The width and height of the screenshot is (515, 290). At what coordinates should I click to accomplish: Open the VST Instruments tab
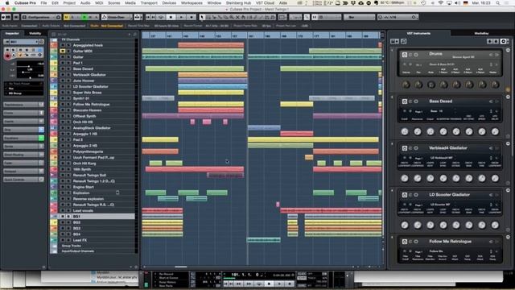(x=418, y=34)
